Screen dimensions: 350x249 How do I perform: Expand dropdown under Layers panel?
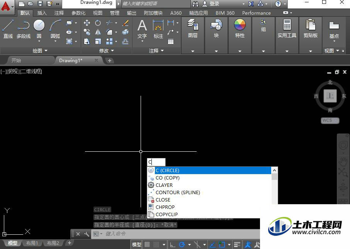pyautogui.click(x=193, y=51)
